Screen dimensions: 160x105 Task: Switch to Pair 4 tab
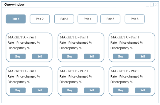(x=88, y=19)
